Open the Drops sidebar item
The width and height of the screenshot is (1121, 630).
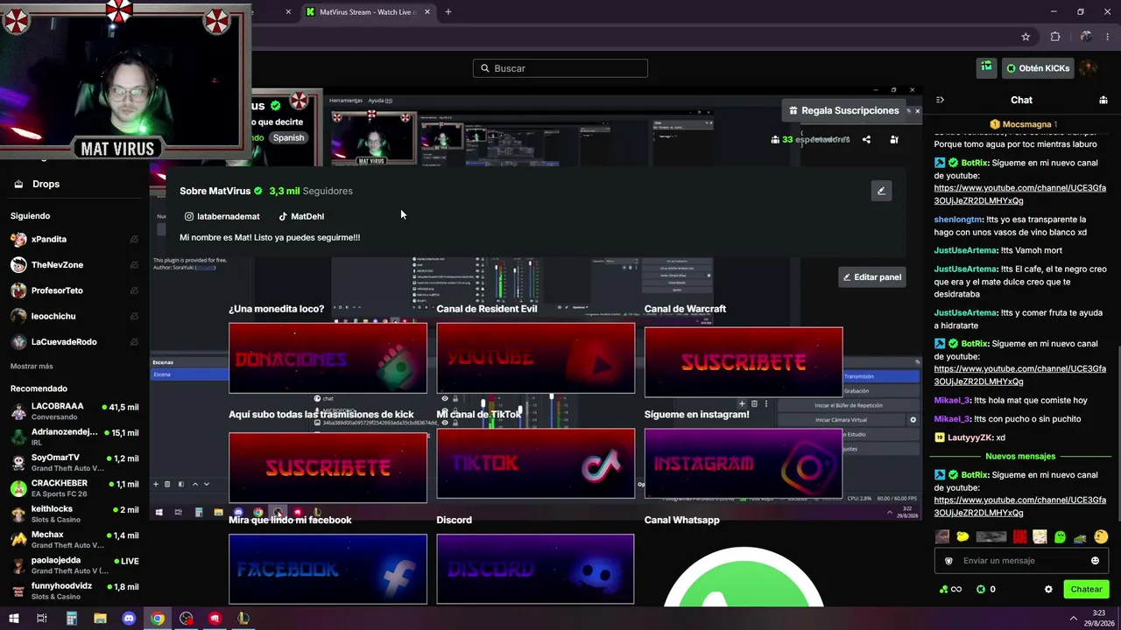[74, 184]
